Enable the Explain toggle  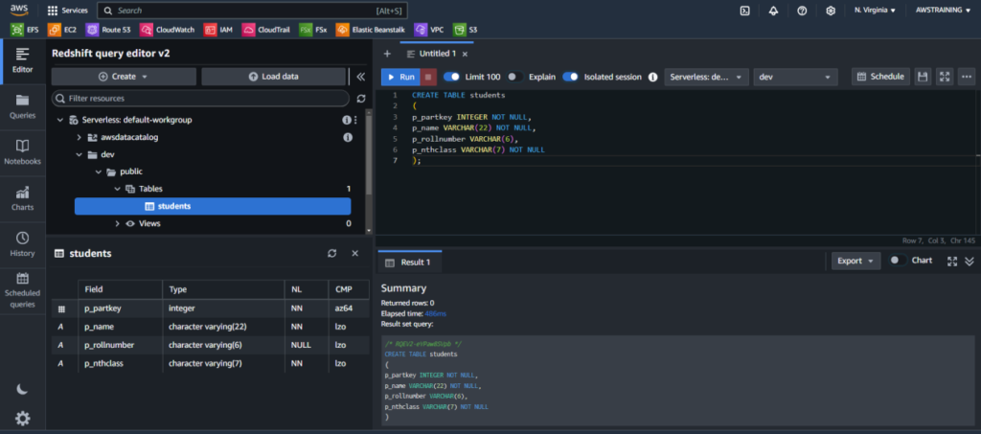click(x=515, y=77)
